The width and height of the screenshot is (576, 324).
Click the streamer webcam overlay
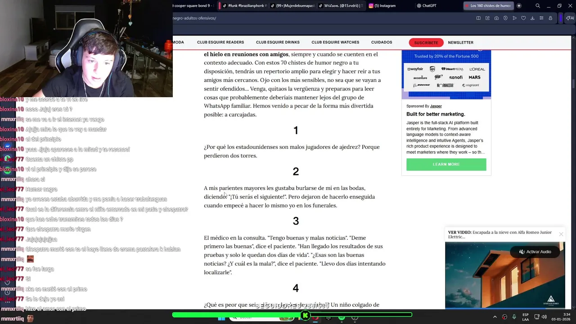[86, 49]
